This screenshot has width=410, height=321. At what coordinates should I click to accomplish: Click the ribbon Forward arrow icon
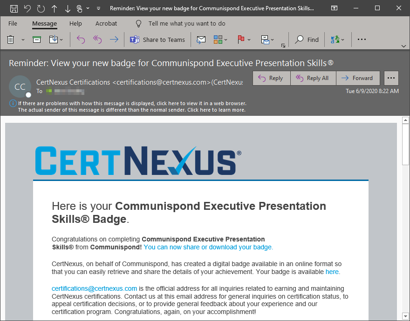pyautogui.click(x=114, y=40)
